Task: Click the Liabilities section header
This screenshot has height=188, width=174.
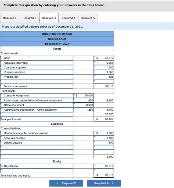Action: coord(57,124)
